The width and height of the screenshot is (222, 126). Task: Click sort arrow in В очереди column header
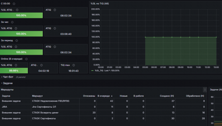tap(112, 96)
